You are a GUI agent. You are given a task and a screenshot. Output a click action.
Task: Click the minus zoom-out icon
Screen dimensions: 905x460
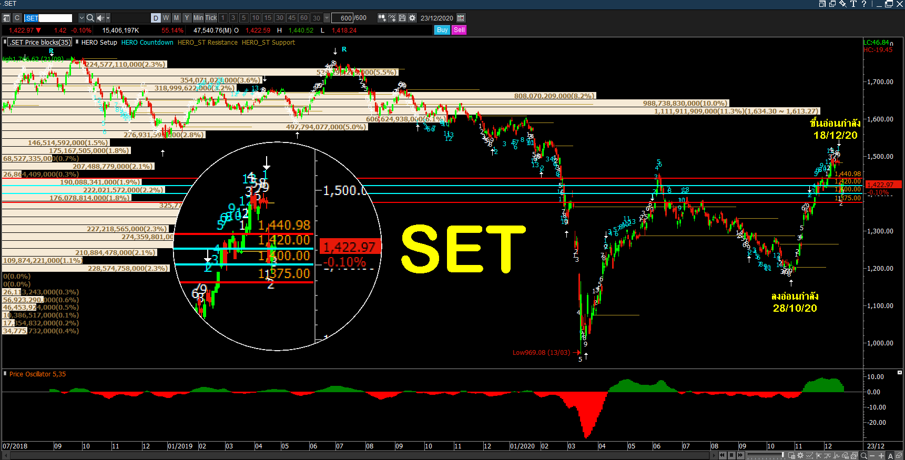[872, 455]
